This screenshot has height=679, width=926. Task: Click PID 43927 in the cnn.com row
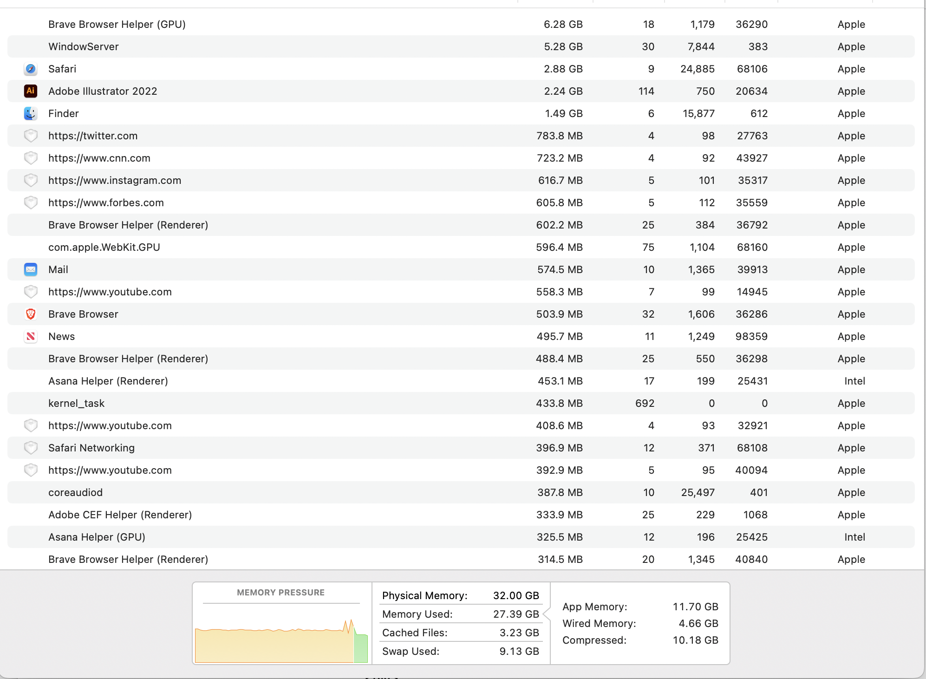[752, 158]
